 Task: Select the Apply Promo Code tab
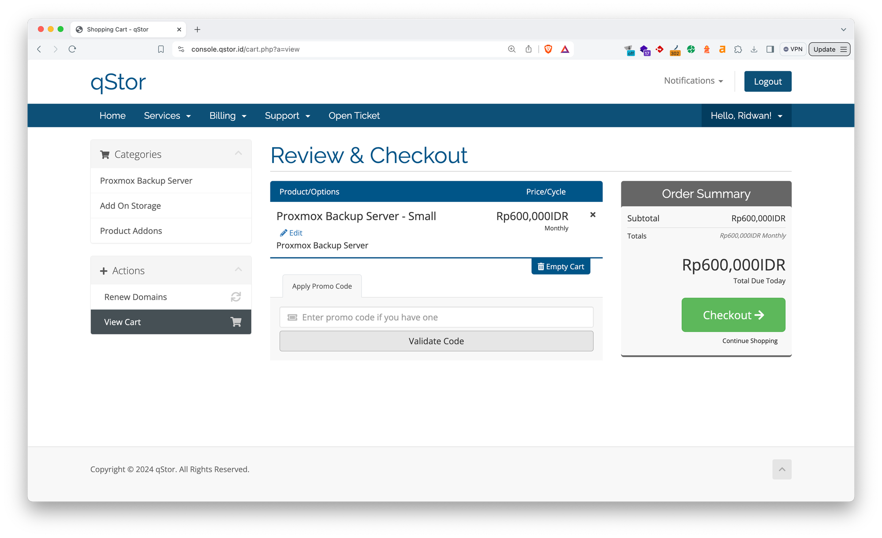(x=322, y=286)
